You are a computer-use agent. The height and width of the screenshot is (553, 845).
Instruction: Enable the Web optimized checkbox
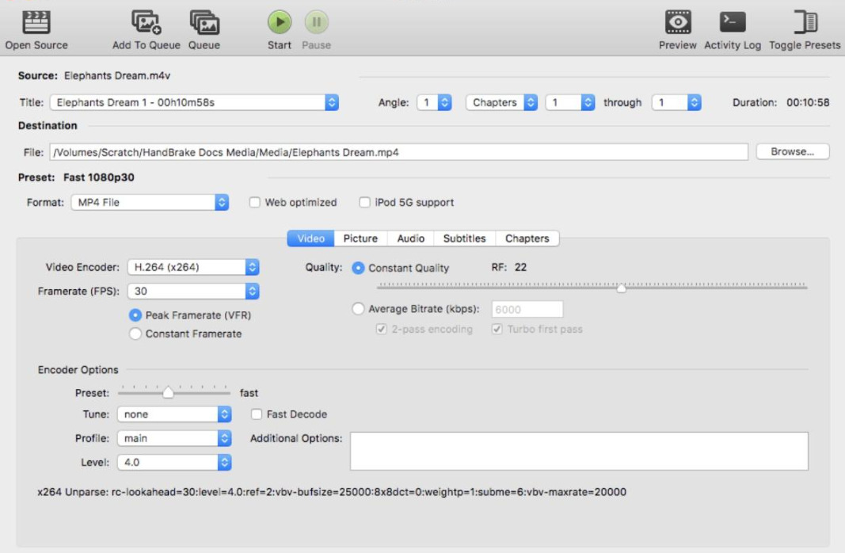point(254,202)
